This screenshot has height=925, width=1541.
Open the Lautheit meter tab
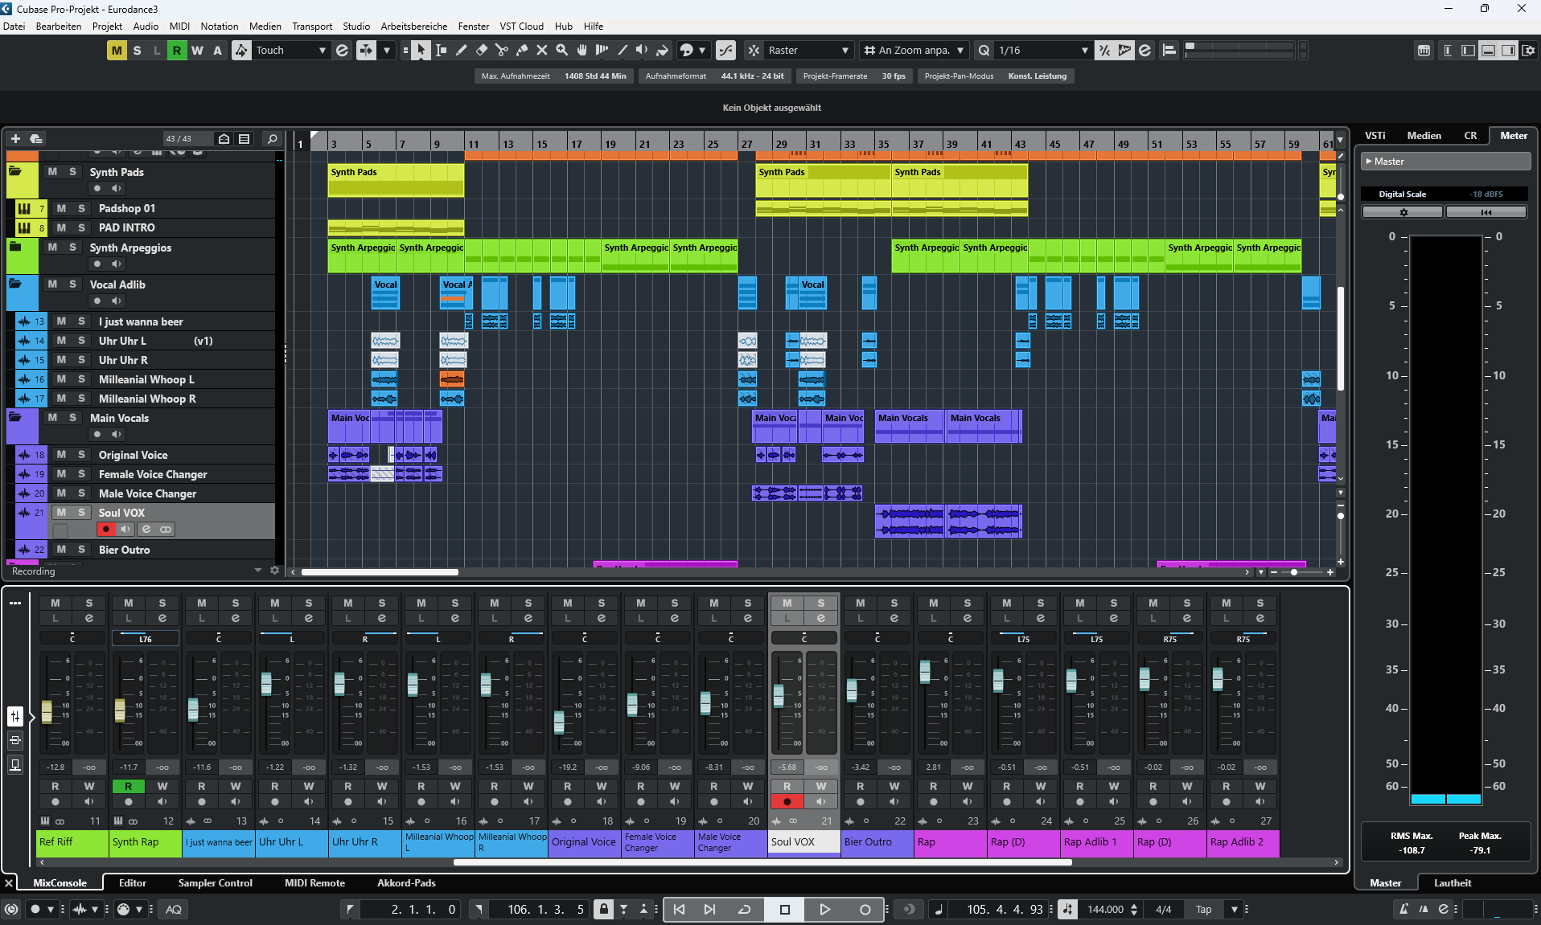coord(1452,882)
